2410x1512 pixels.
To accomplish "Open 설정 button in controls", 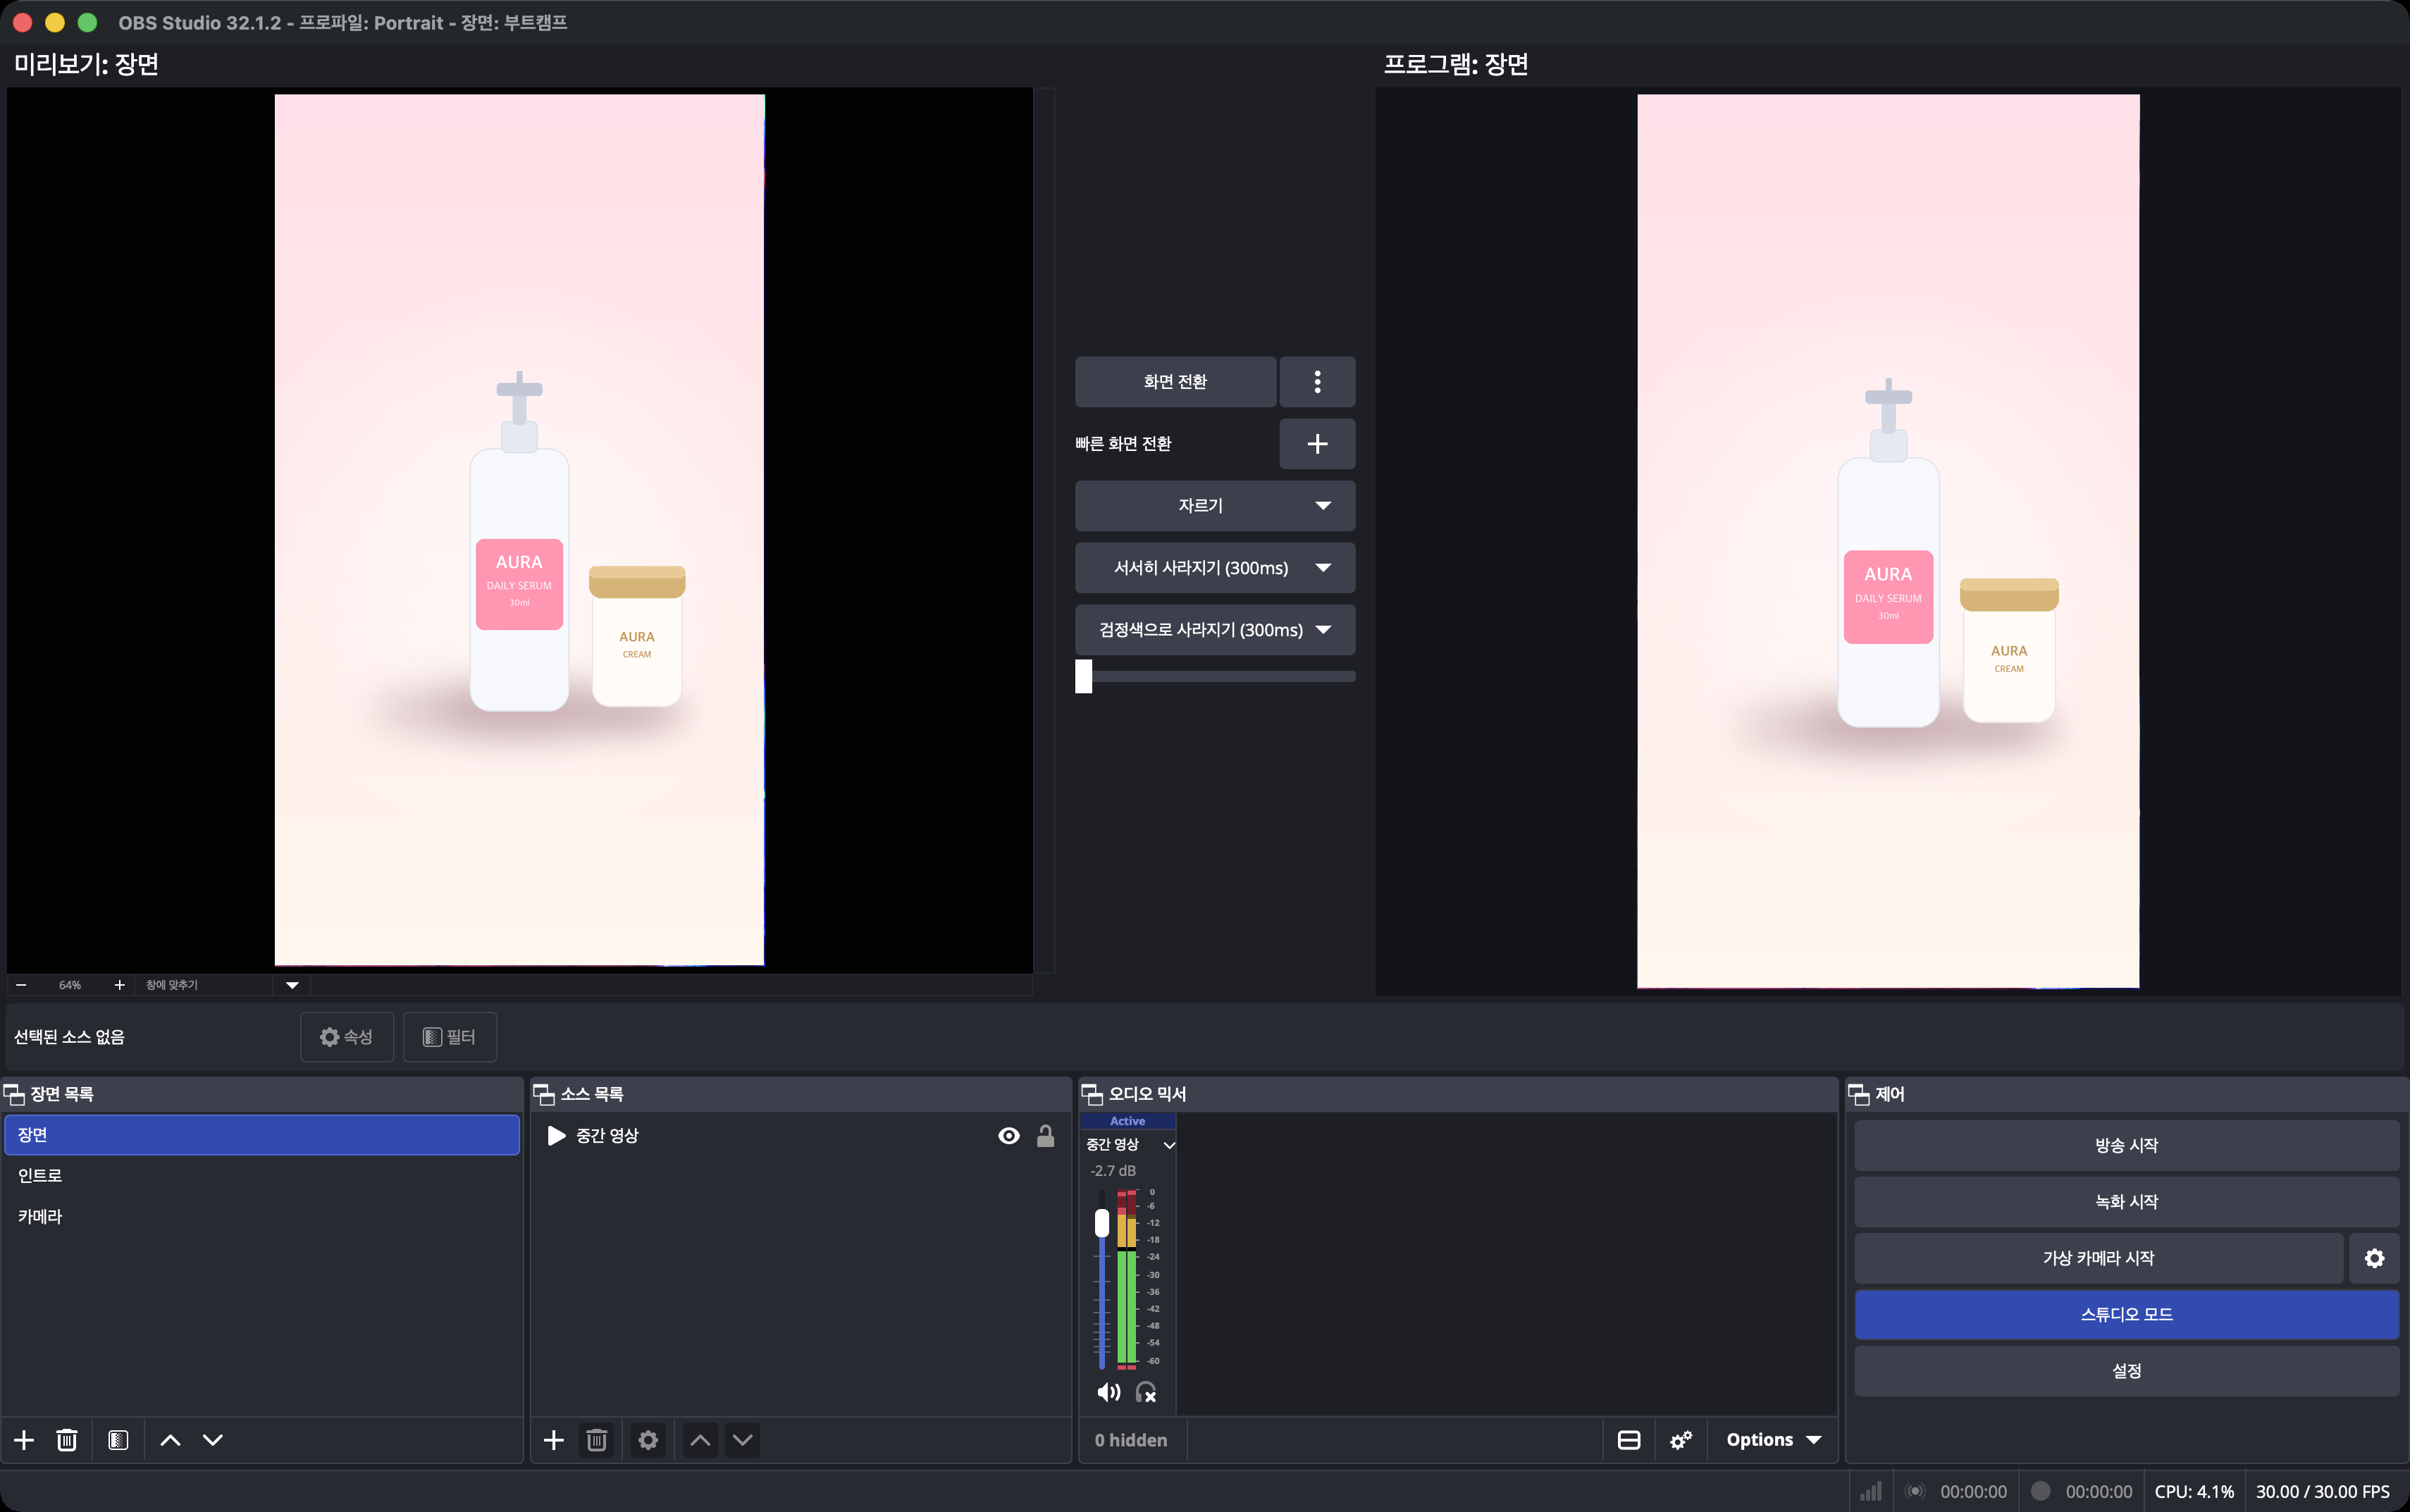I will [2126, 1371].
